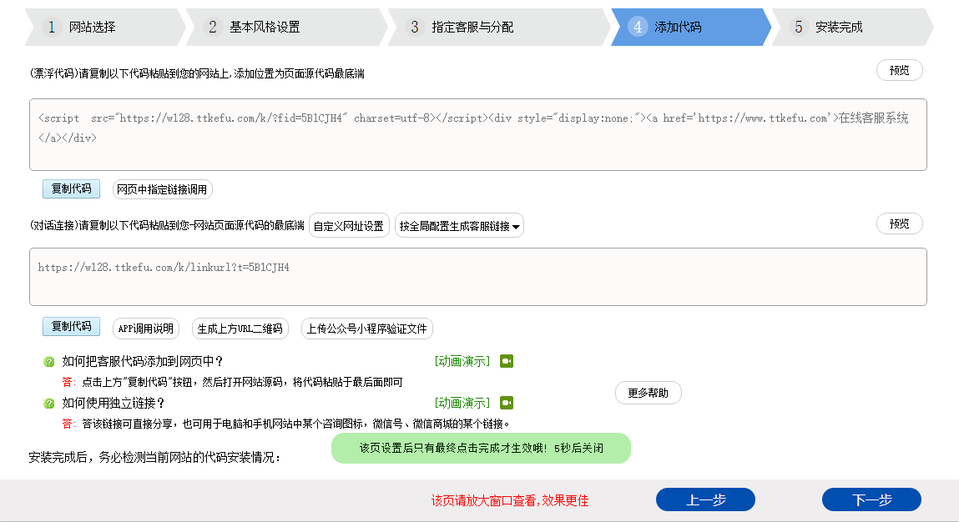Jump to step 5 安装完成
This screenshot has height=522, width=959.
point(852,27)
